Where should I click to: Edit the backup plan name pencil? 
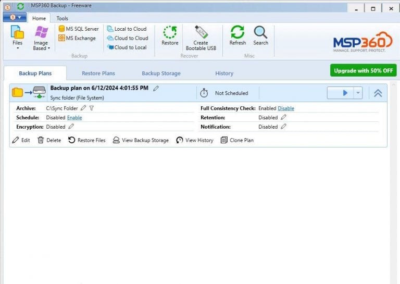(156, 88)
